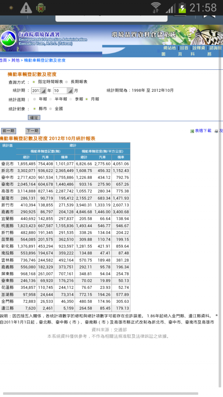Click the 臺中市 row label

click(8, 178)
